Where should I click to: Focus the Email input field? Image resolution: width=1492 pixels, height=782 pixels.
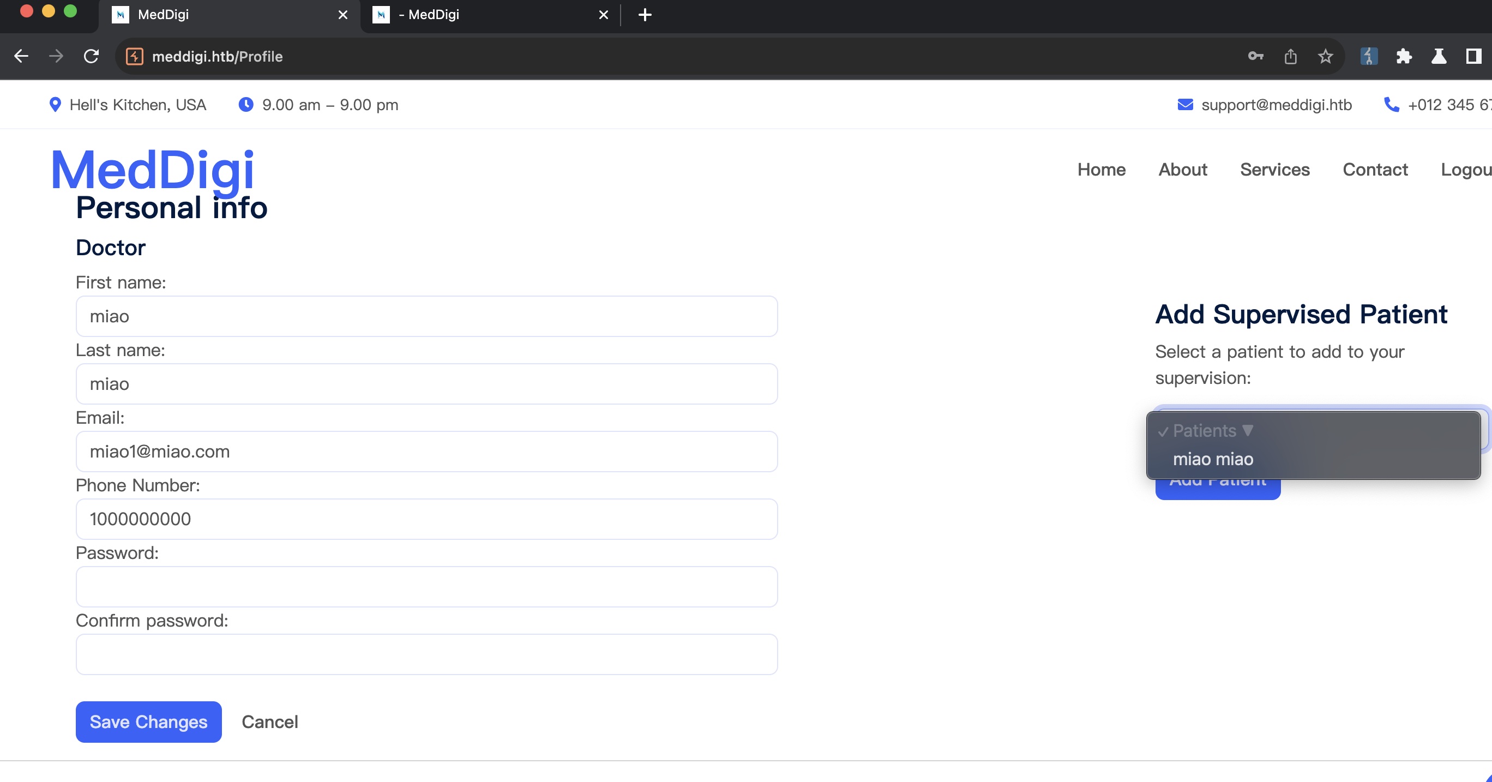(426, 451)
